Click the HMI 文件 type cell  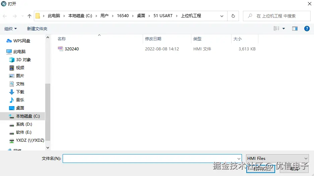pyautogui.click(x=202, y=49)
